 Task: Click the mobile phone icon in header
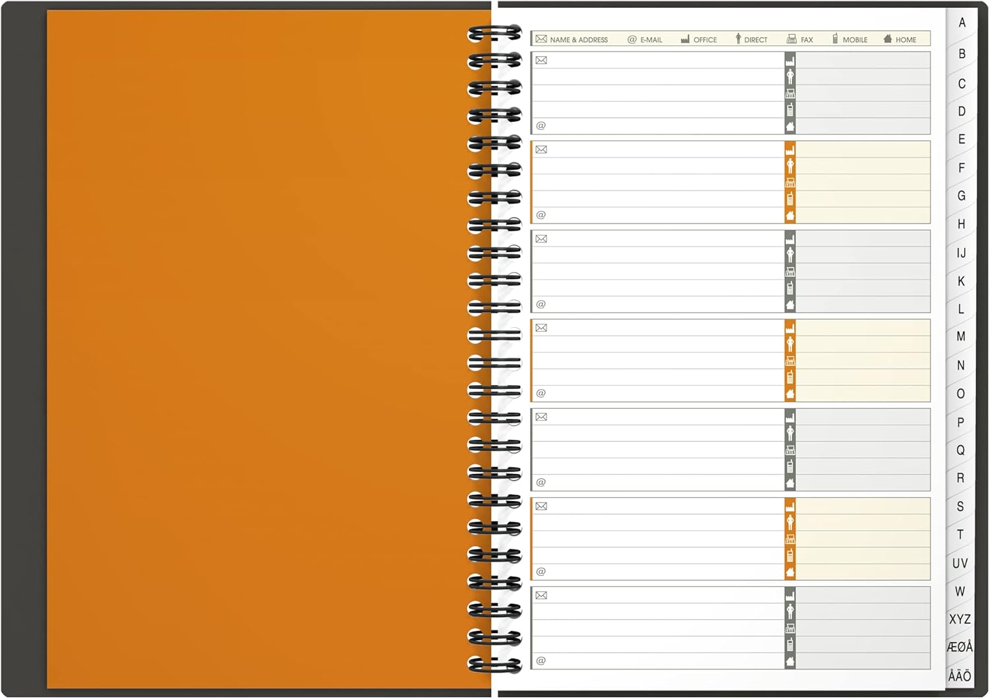coord(835,40)
